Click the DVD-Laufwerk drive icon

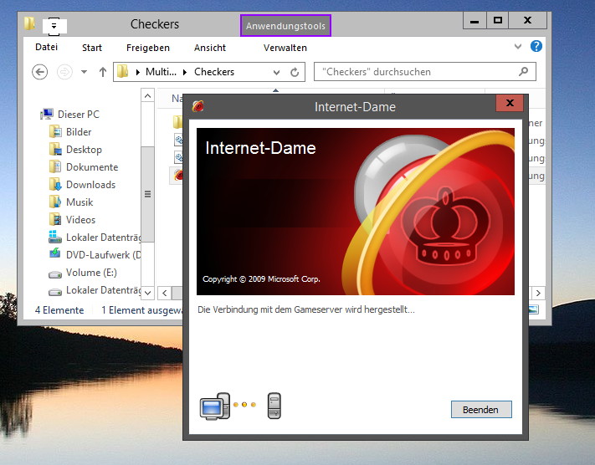point(55,253)
